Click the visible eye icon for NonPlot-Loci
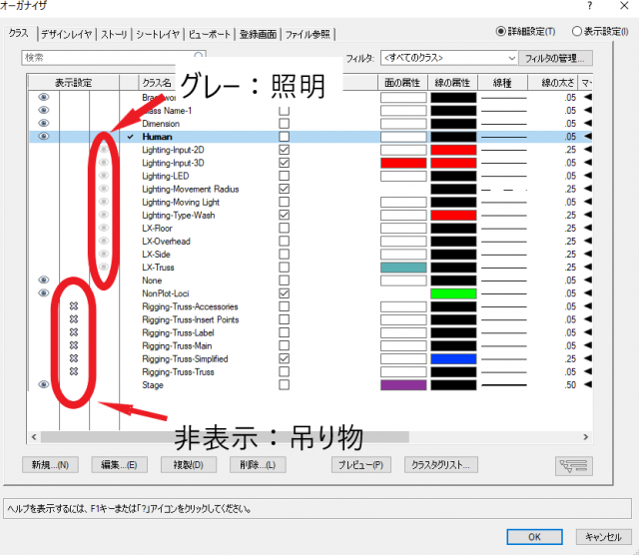Viewport: 639px width, 555px height. click(x=43, y=293)
